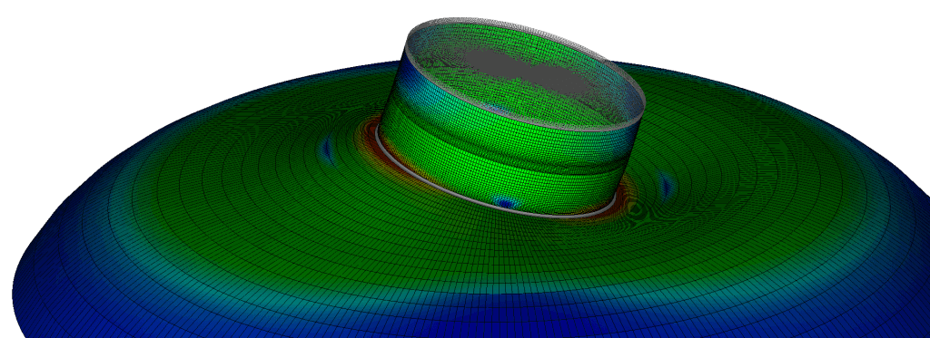The image size is (930, 338).
Task: Select the blue spot at the nozzle's front base
Action: [x=505, y=202]
